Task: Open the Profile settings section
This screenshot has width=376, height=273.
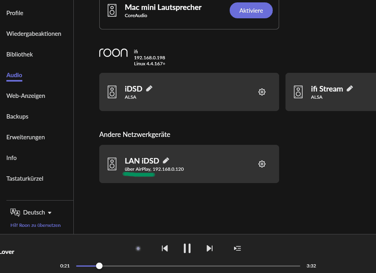Action: 15,13
